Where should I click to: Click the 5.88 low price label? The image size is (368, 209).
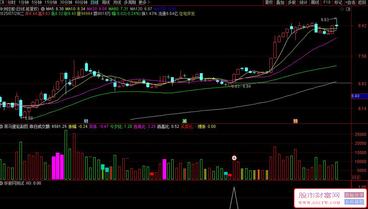(29, 118)
